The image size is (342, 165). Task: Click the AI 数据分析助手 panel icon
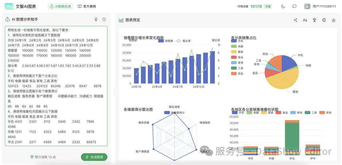click(7, 19)
